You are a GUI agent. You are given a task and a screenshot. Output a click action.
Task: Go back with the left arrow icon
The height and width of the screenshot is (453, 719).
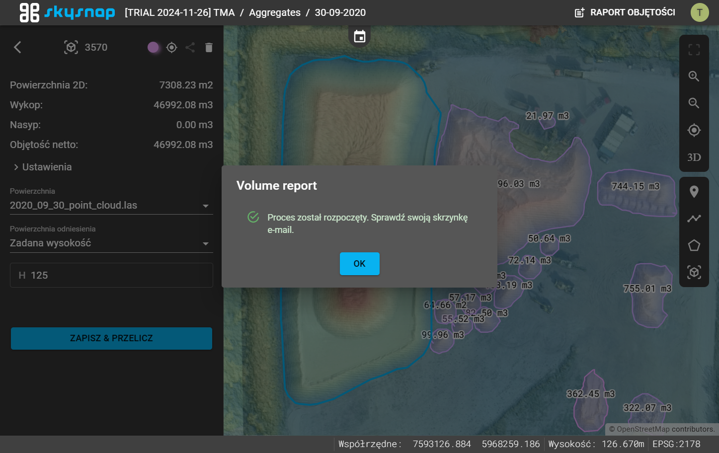(x=17, y=47)
